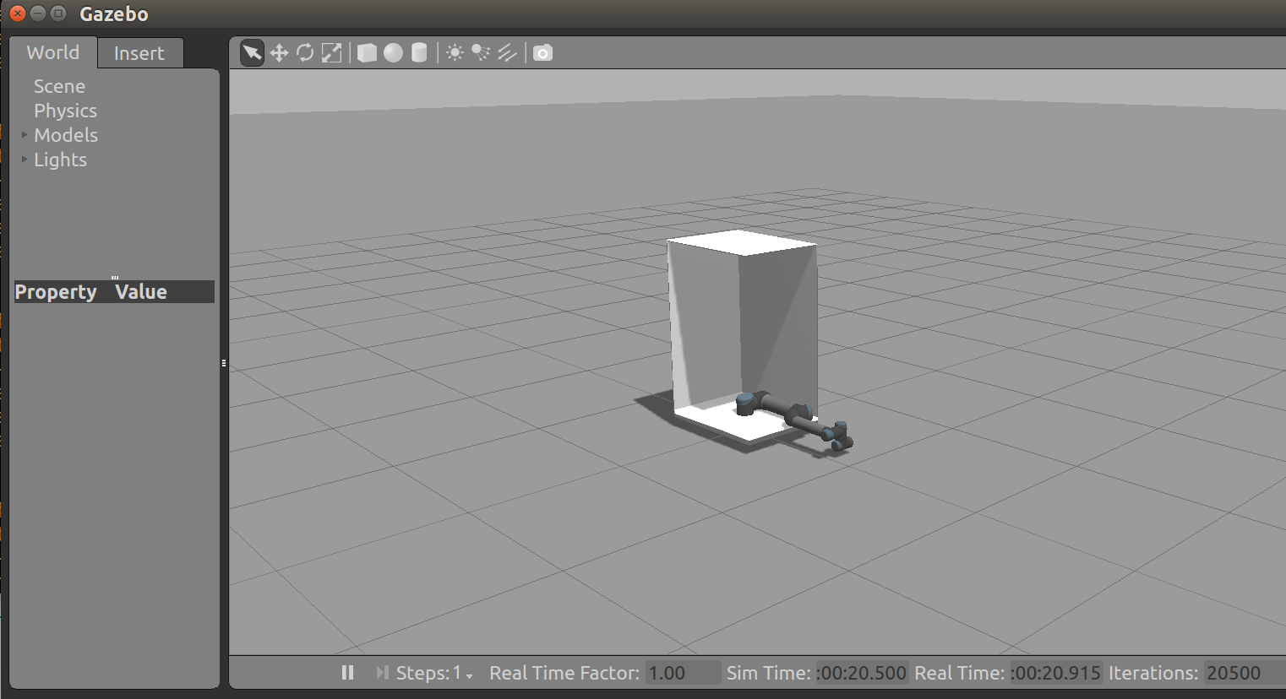Image resolution: width=1286 pixels, height=699 pixels.
Task: Activate the selection arrow tool
Action: pyautogui.click(x=251, y=52)
